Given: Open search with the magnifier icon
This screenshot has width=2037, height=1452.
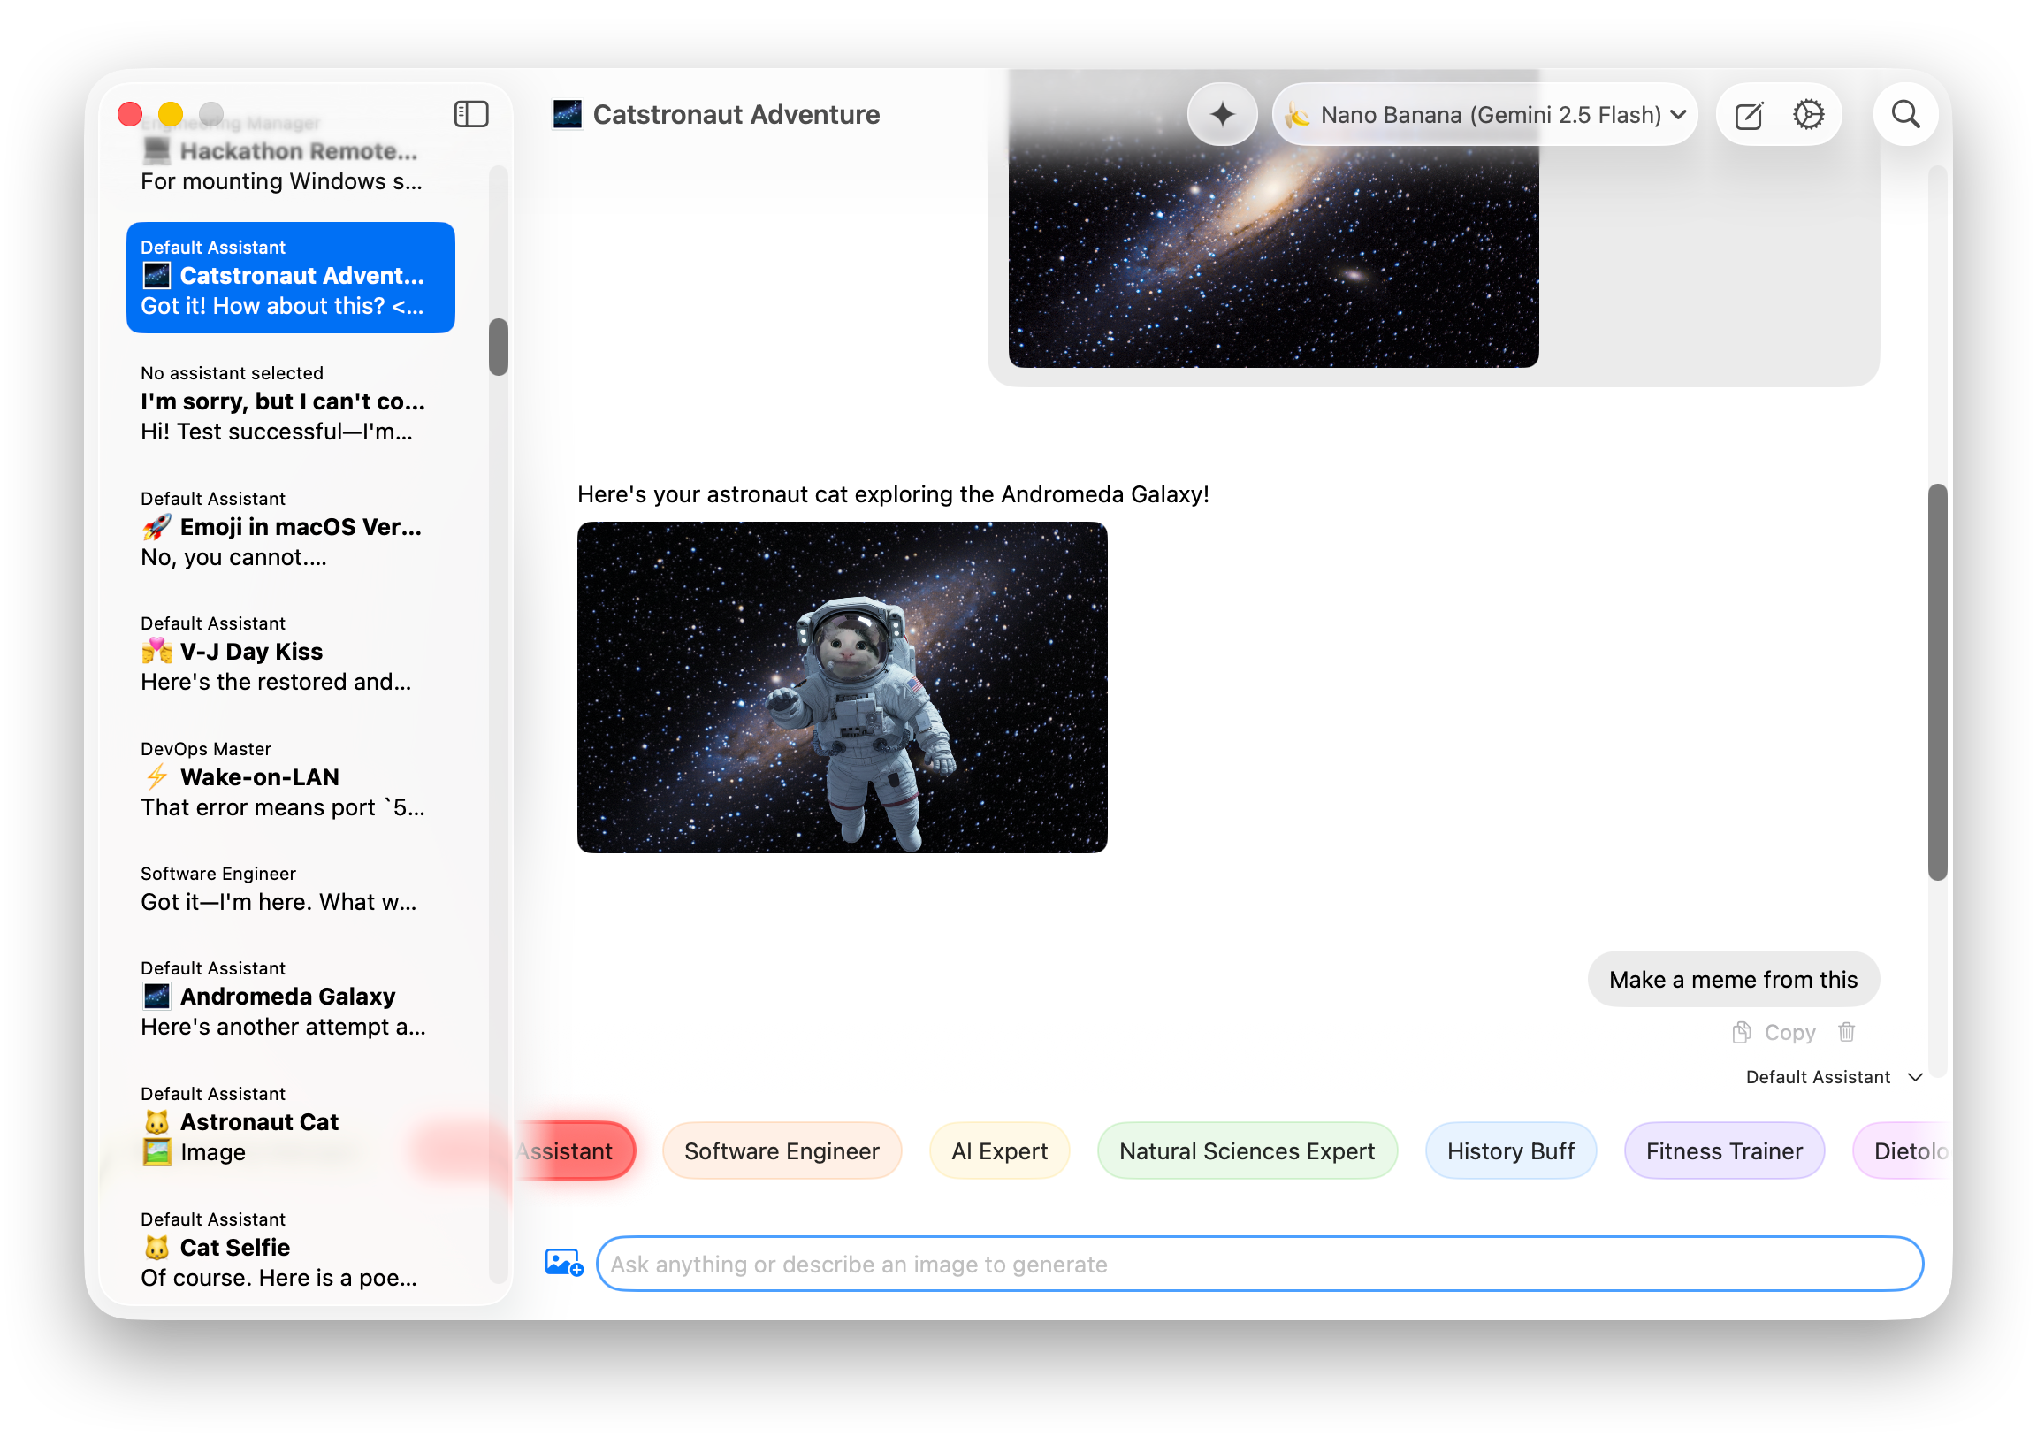Looking at the screenshot, I should pyautogui.click(x=1904, y=113).
